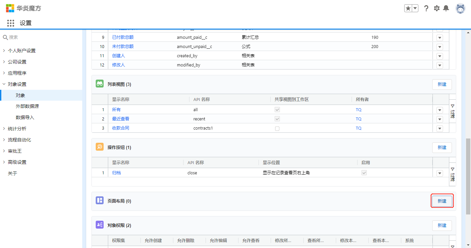
Task: Open the favorites list dropdown arrow
Action: click(x=415, y=8)
